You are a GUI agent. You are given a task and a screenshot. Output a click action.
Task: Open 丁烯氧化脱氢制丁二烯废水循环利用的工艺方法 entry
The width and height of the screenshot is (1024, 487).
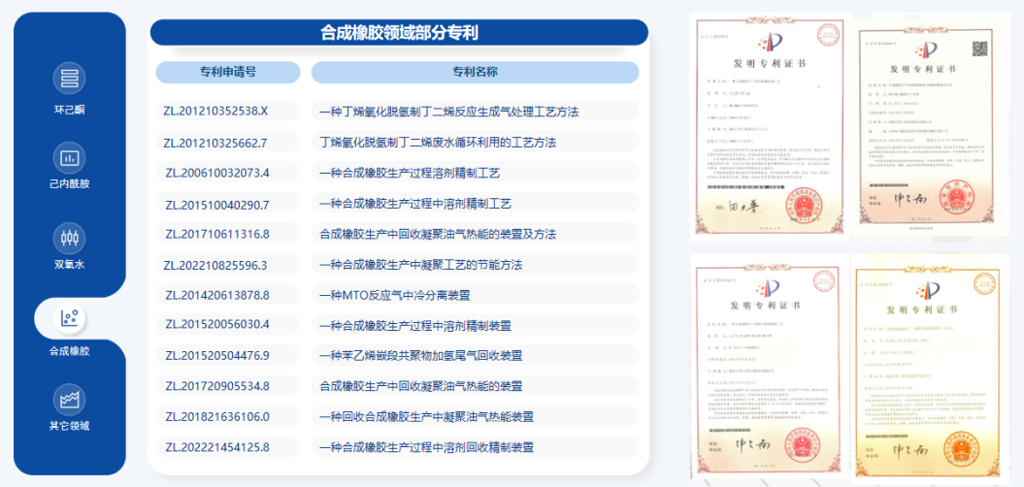click(438, 143)
